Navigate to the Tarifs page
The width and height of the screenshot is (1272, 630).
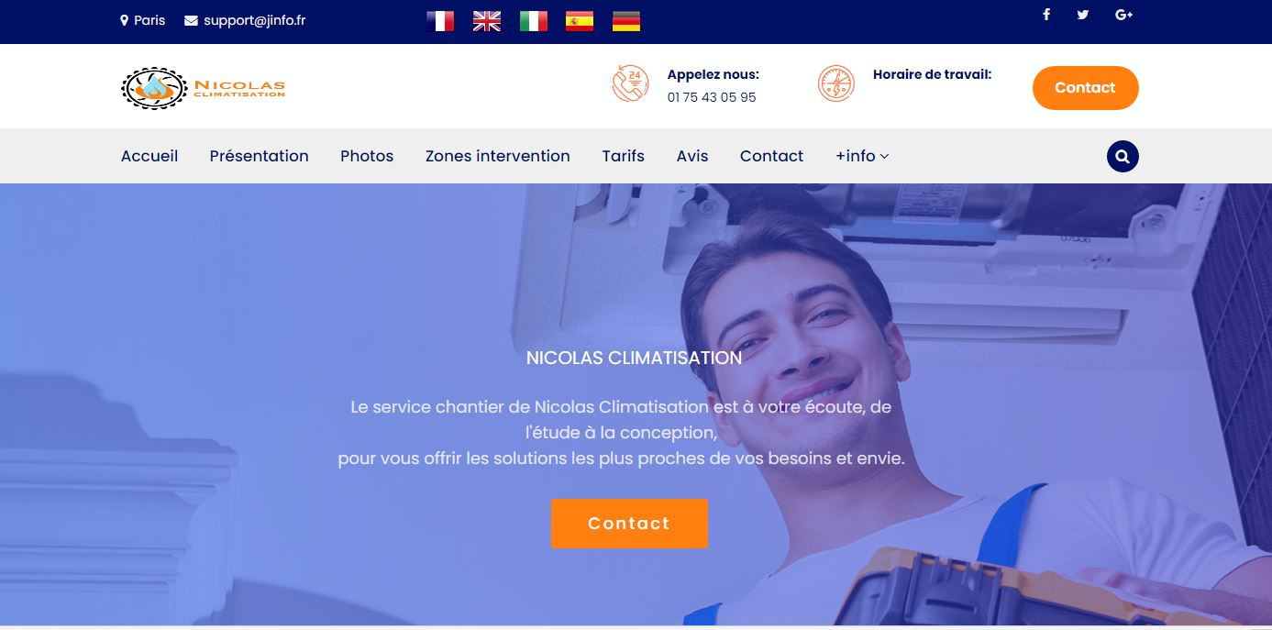pos(624,156)
